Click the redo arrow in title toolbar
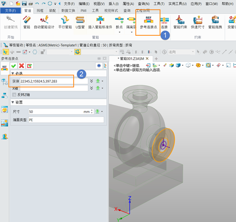 pyautogui.click(x=43, y=3)
